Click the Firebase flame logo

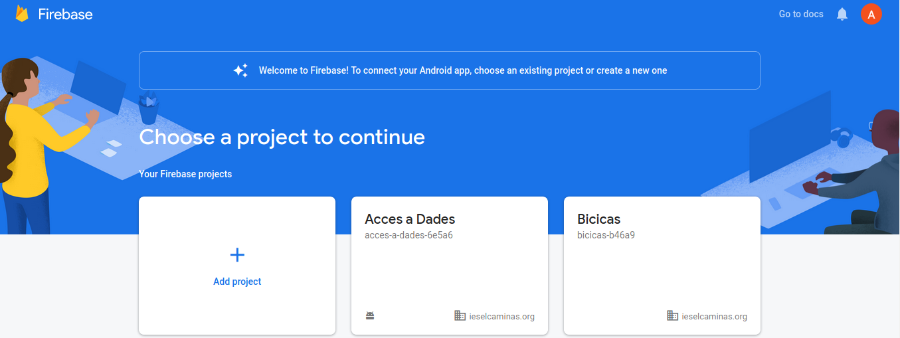pos(22,14)
